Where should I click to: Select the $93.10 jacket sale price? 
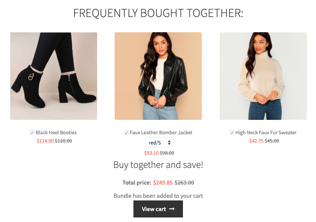pyautogui.click(x=151, y=153)
